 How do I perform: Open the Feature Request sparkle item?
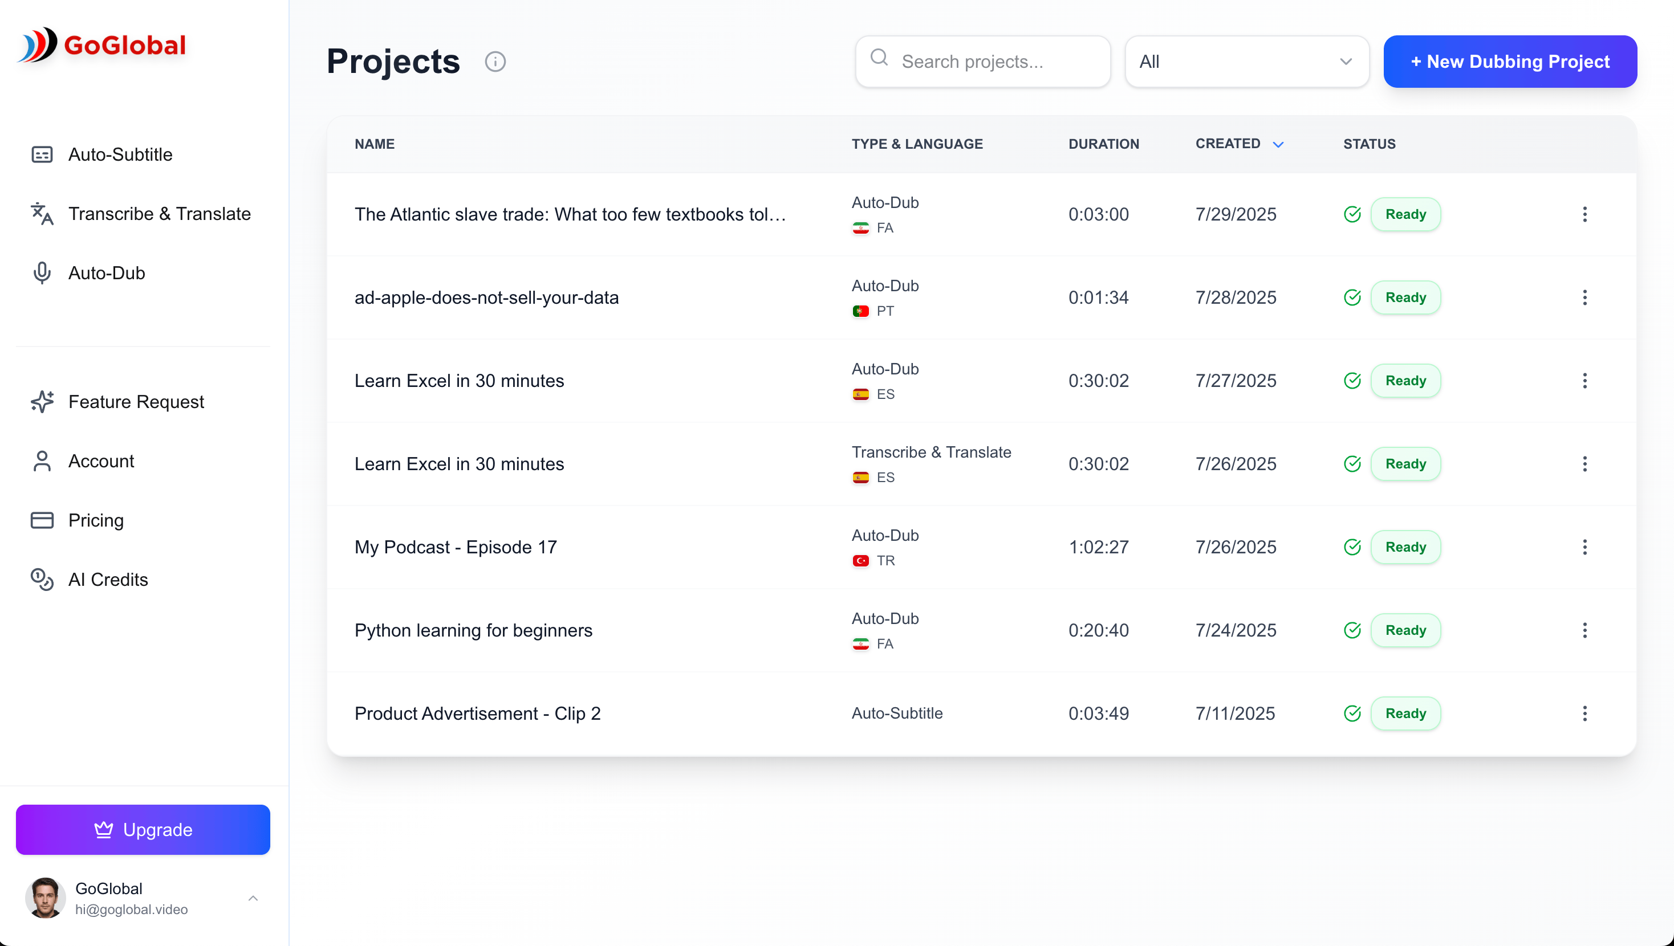click(x=136, y=402)
